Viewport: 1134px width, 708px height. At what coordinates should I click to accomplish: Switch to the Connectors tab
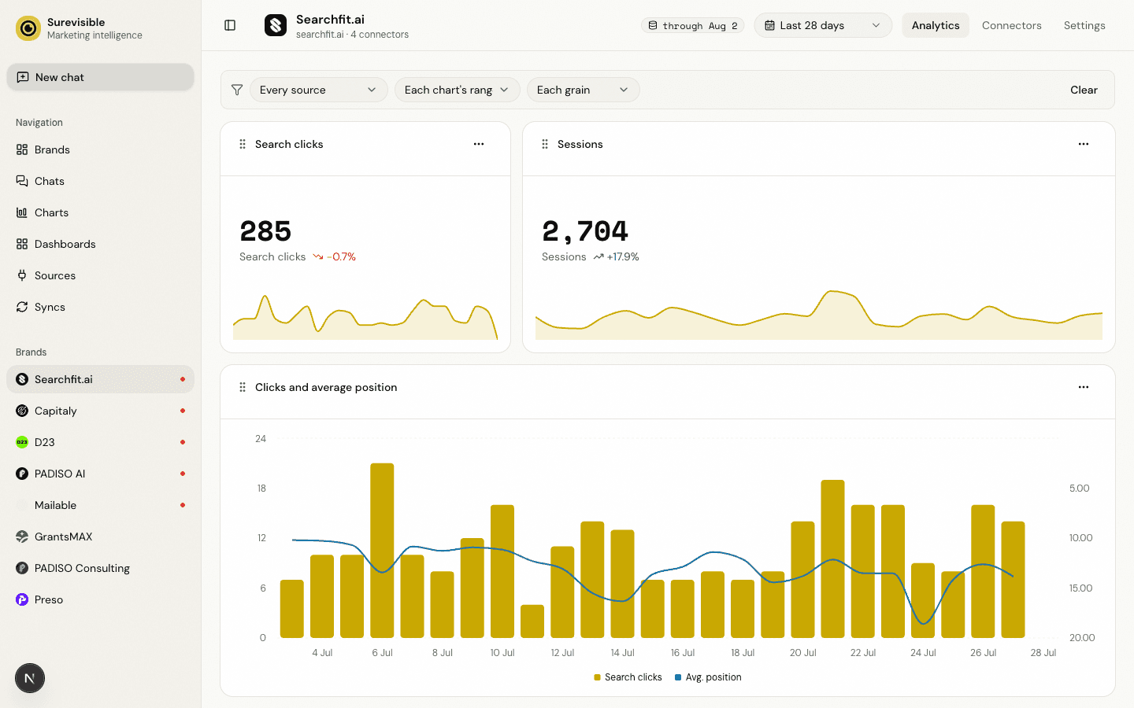pyautogui.click(x=1012, y=25)
